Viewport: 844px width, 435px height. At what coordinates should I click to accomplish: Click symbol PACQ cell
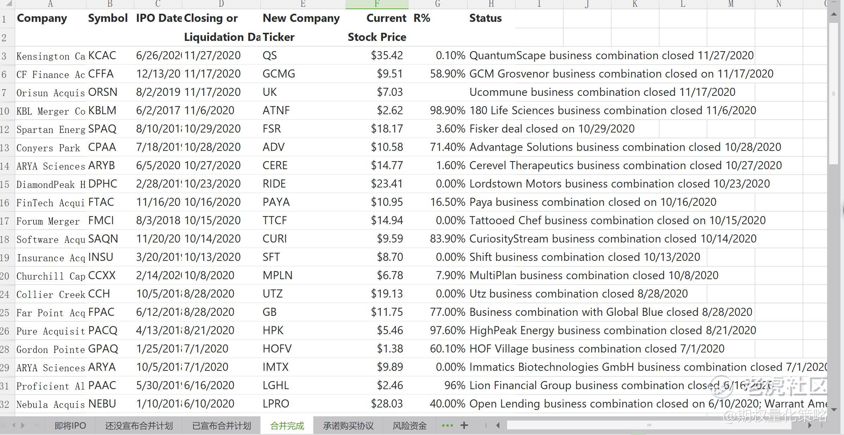tap(110, 330)
